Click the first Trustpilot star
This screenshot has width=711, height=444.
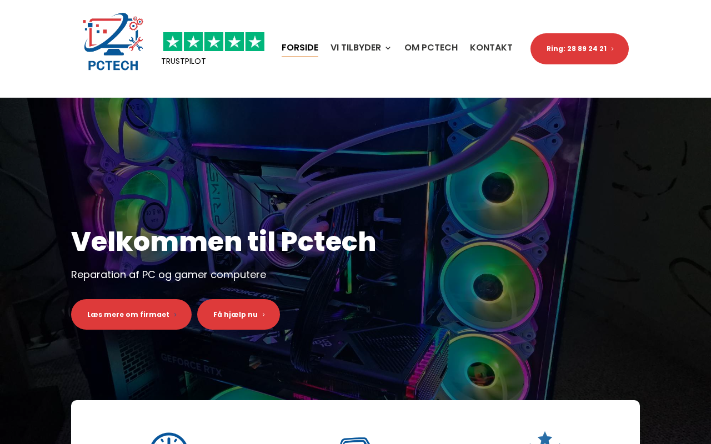(x=173, y=42)
